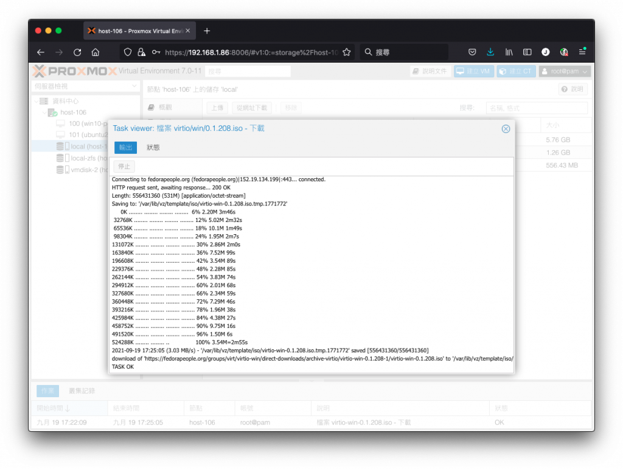Screen dimensions: 623x469
Task: Click the 節點 node column header
Action: tap(209, 408)
